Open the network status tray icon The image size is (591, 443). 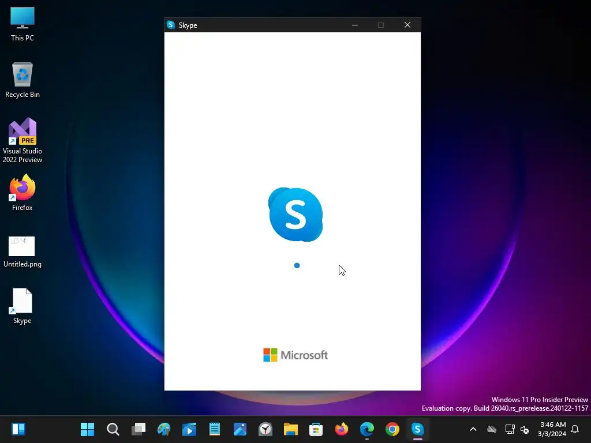[x=510, y=429]
